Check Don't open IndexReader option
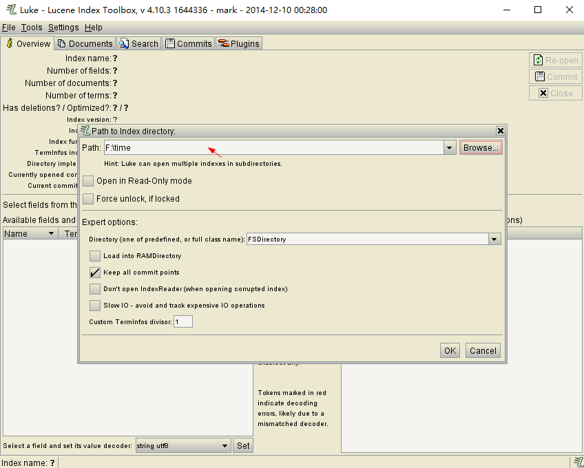This screenshot has width=584, height=468. (x=95, y=289)
